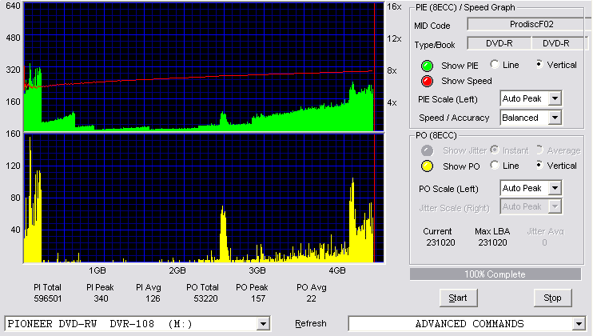Screen dimensions: 593x336
Task: Click the Show PO label
Action: pos(461,166)
